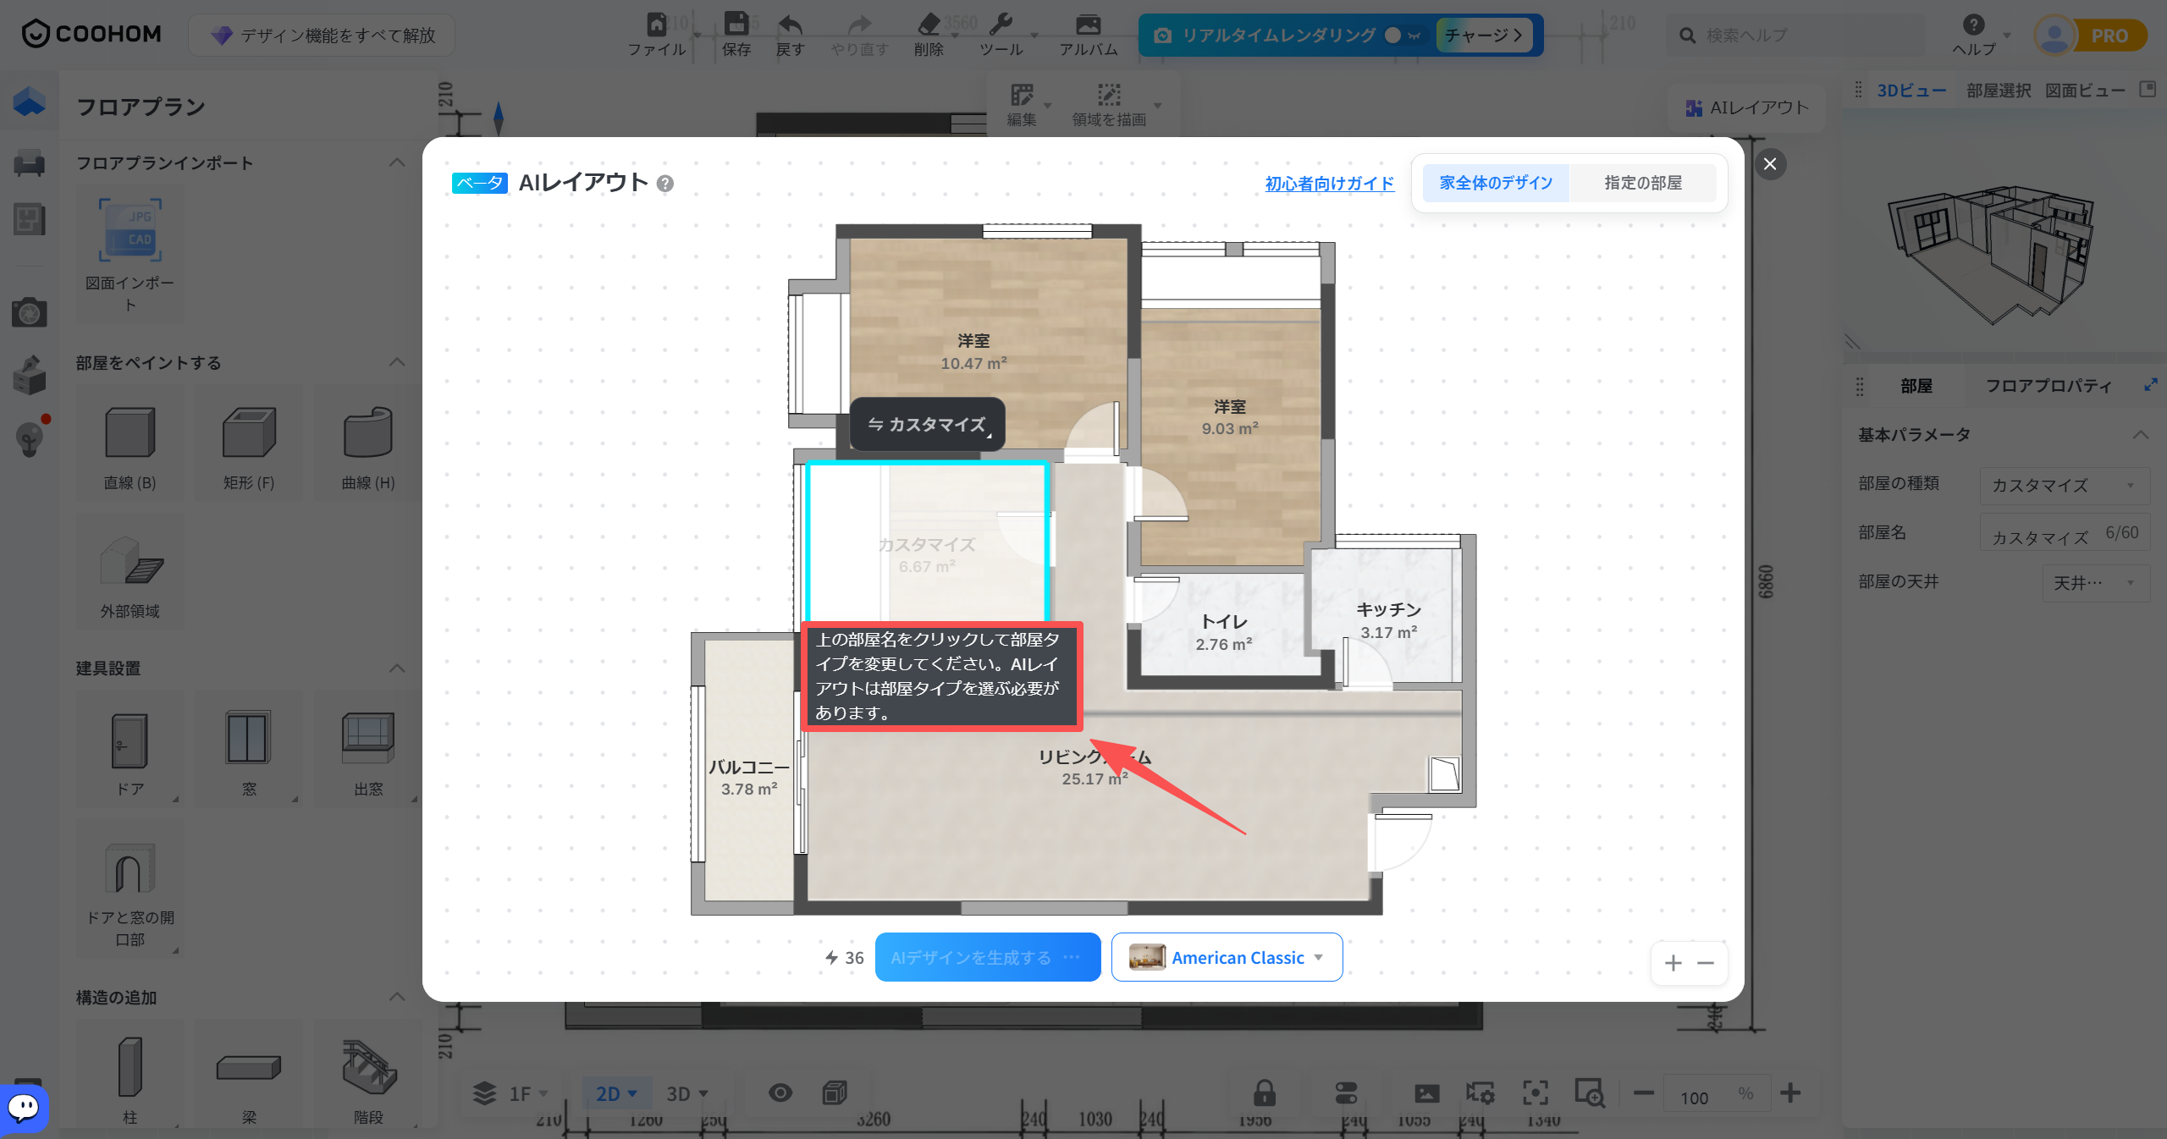Toggle the settings switches icon in bottom bar

point(1346,1092)
